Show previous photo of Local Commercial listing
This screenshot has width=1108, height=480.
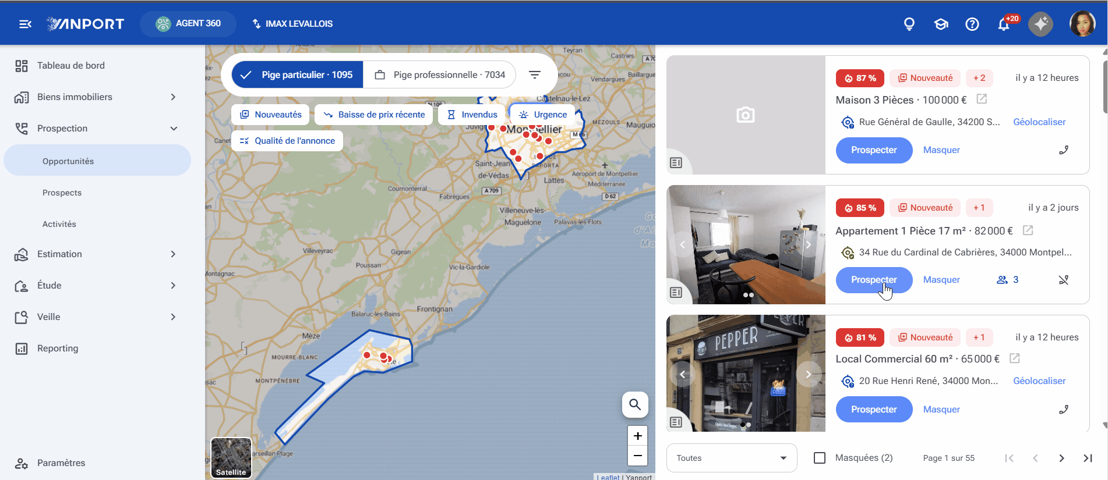683,374
